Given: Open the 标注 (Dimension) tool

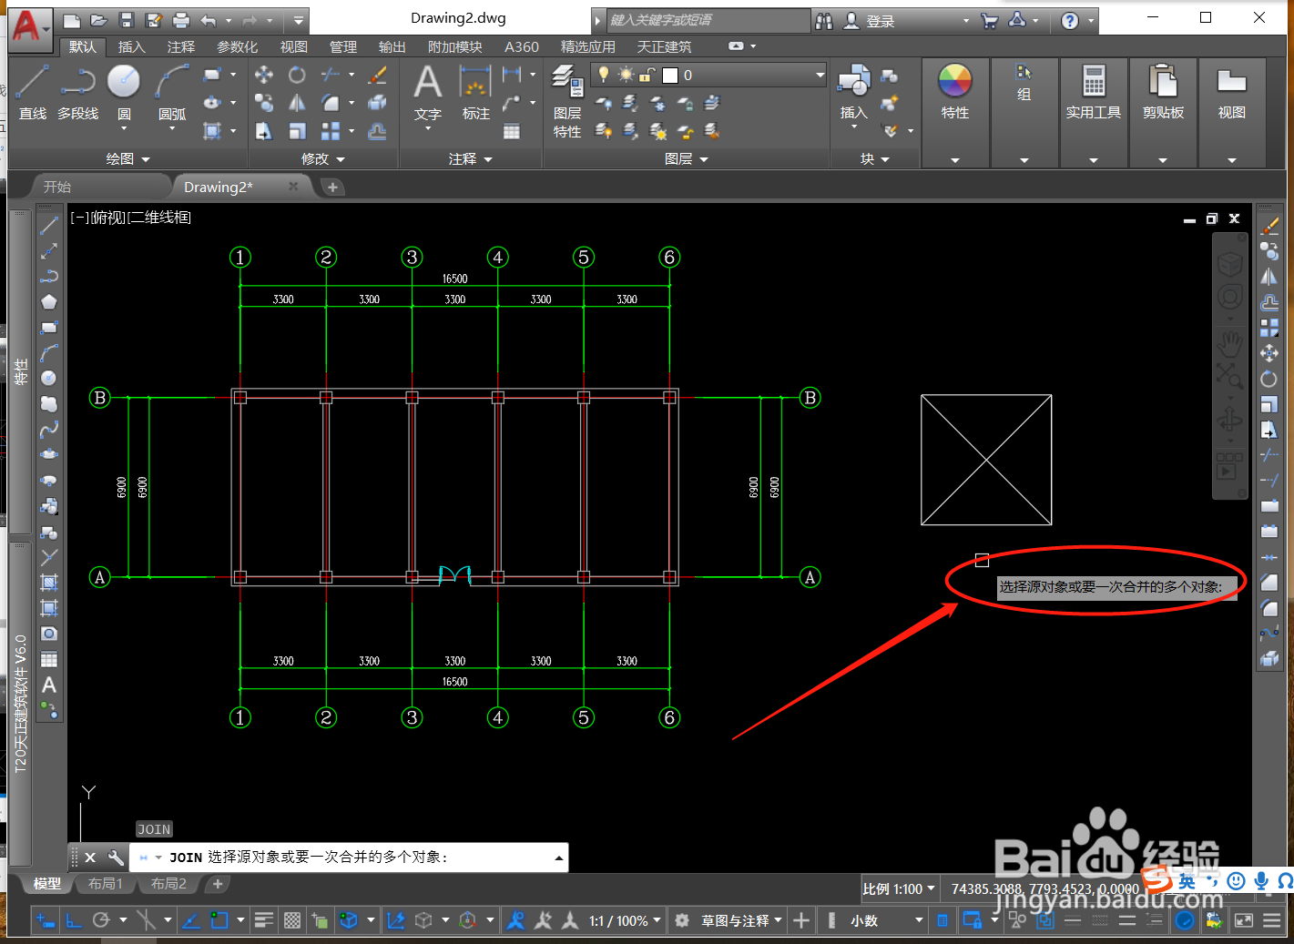Looking at the screenshot, I should pos(475,93).
